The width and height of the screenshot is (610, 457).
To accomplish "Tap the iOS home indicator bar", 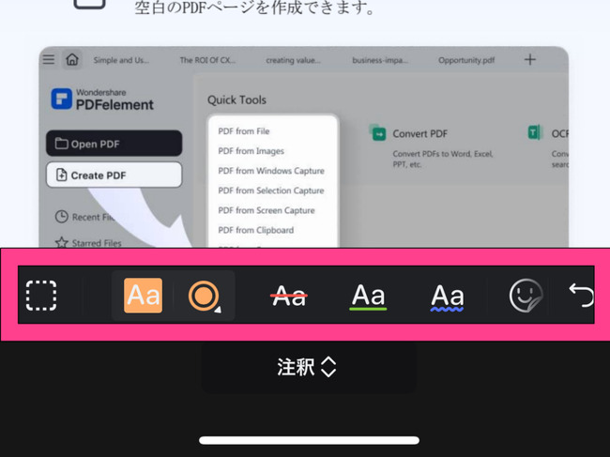I will pos(310,440).
